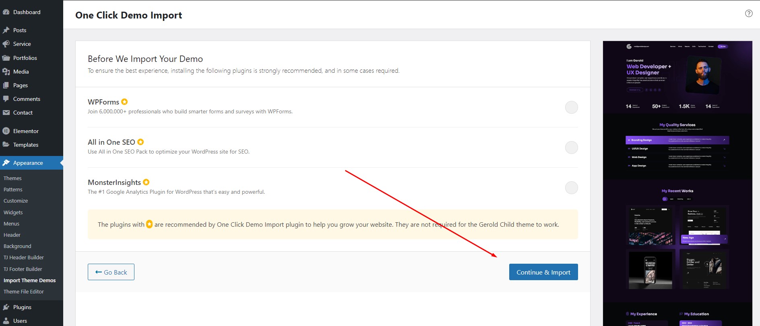Select the Appearance menu item
760x326 pixels.
(x=31, y=163)
